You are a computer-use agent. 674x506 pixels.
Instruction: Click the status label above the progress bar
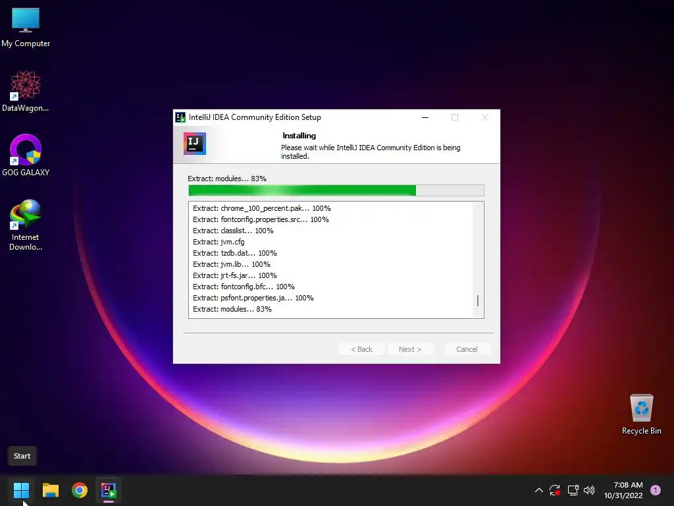(x=227, y=179)
